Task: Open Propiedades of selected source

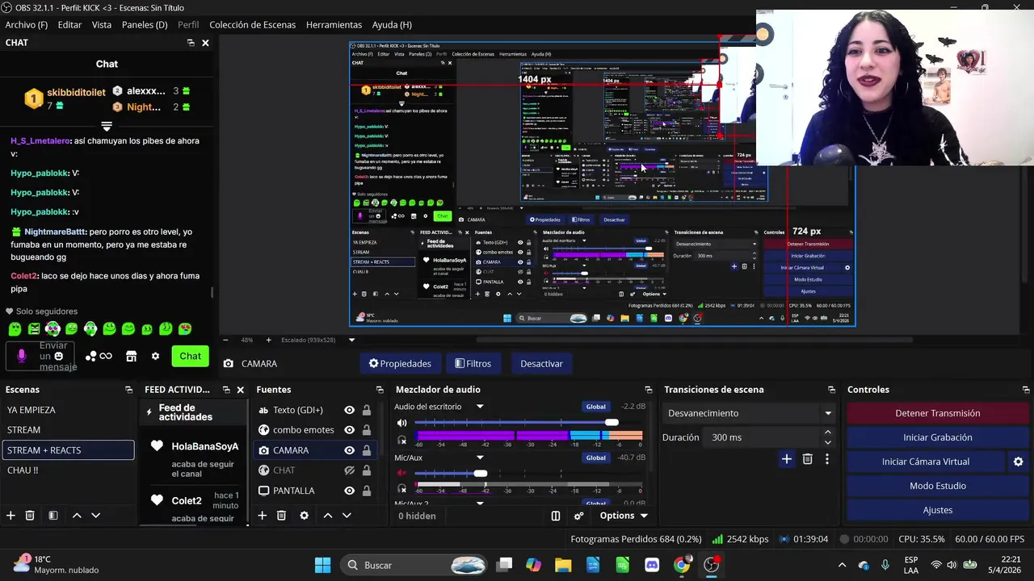Action: pos(400,364)
